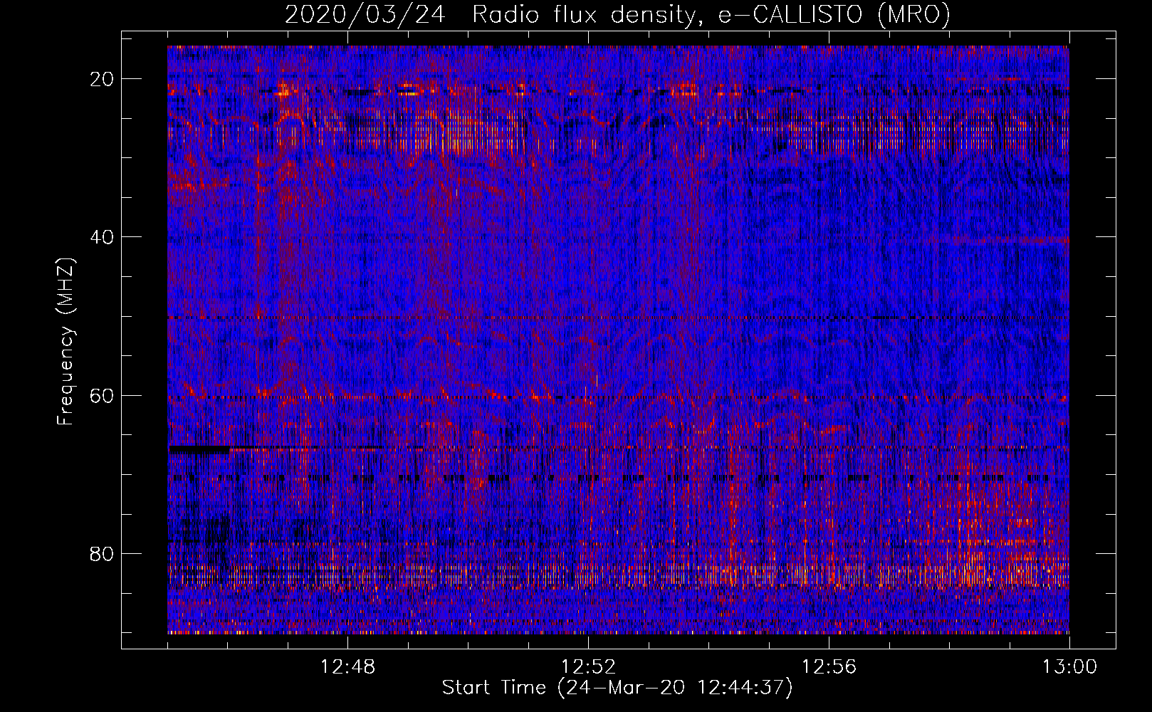This screenshot has height=712, width=1152.
Task: Click the 20 MHz frequency tick label
Action: click(102, 79)
